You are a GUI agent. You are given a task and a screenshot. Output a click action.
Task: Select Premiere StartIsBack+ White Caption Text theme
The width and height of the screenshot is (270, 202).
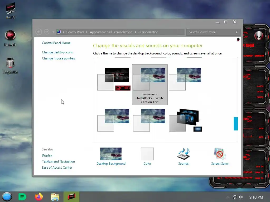point(150,85)
